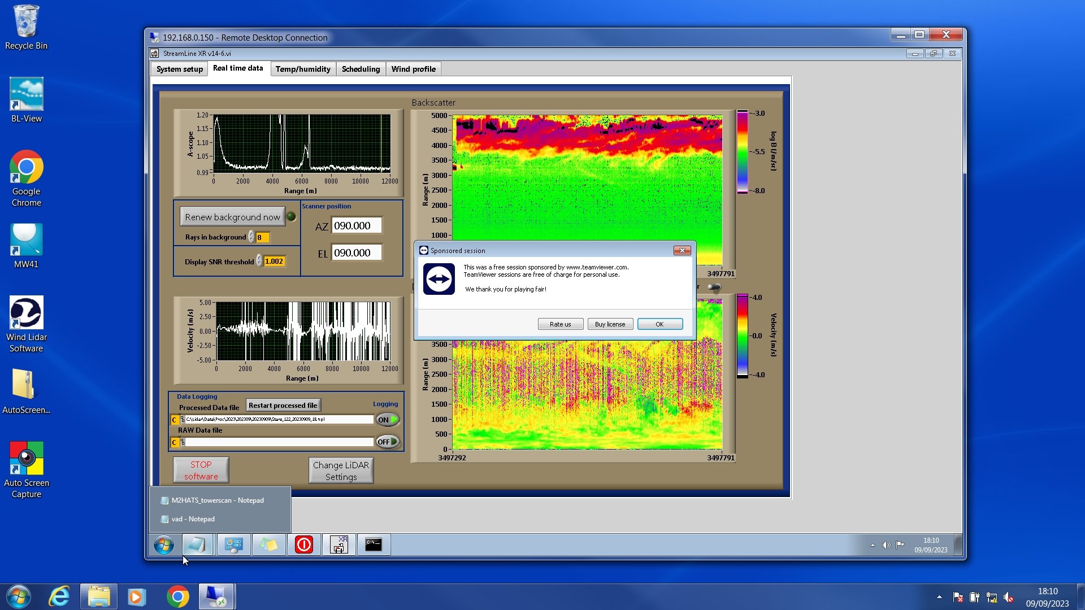Click the red power taskbar icon
The height and width of the screenshot is (610, 1085).
(x=304, y=544)
